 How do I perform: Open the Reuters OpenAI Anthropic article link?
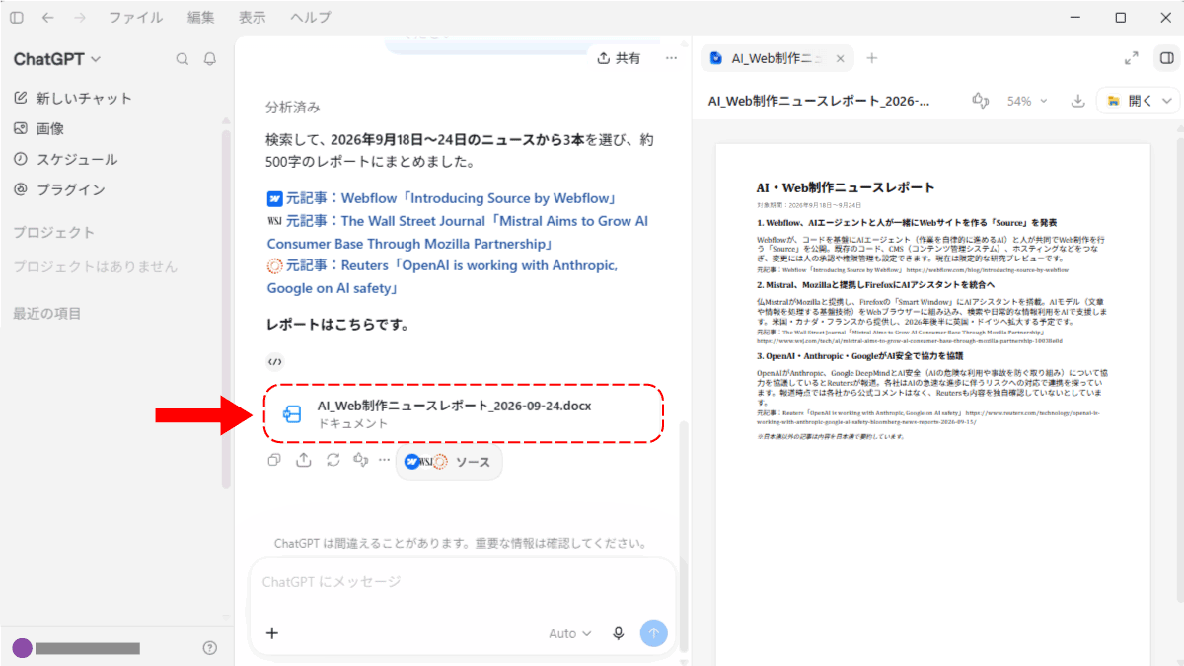443,277
